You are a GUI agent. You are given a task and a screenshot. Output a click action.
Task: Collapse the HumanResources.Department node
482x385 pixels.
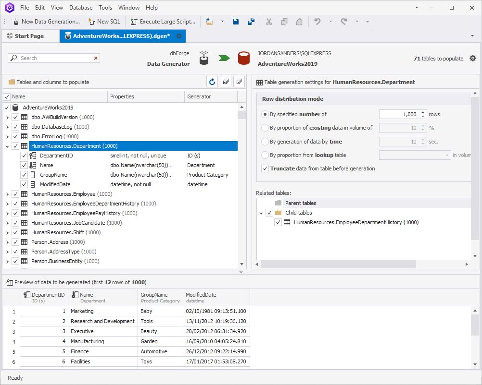point(7,146)
